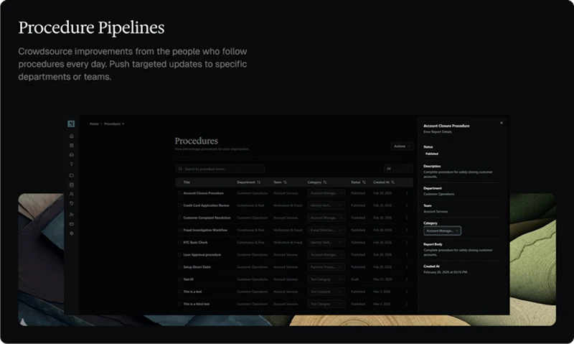
Task: Open row menu for Credit Card Application Review
Action: (x=406, y=205)
